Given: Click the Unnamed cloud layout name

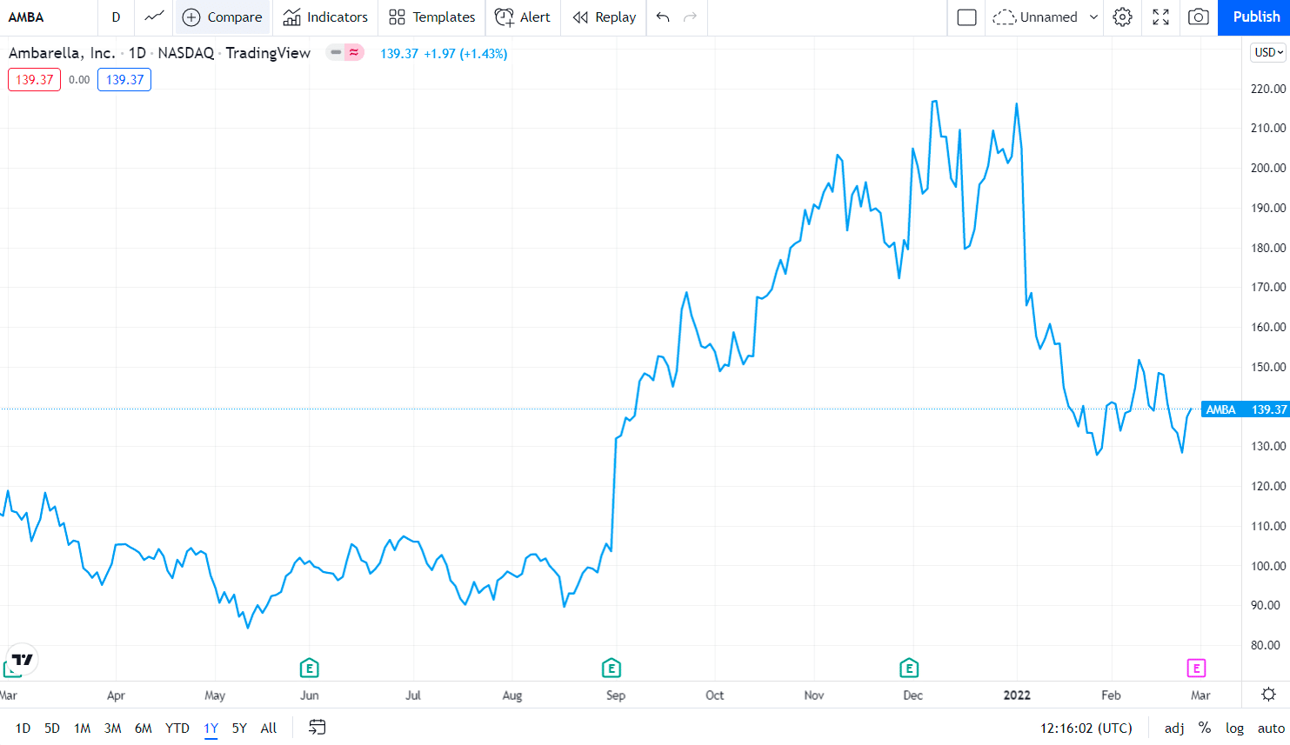Looking at the screenshot, I should pyautogui.click(x=1036, y=17).
